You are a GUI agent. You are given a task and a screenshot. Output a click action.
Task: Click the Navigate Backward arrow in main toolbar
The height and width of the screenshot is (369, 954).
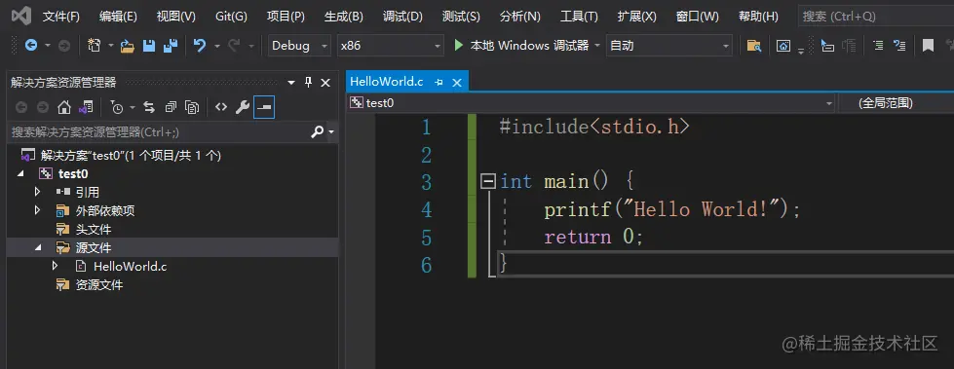point(30,45)
